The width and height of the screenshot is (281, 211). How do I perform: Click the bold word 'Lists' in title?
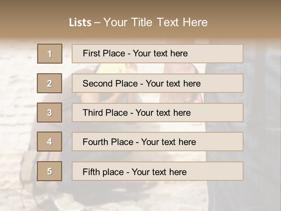point(80,23)
